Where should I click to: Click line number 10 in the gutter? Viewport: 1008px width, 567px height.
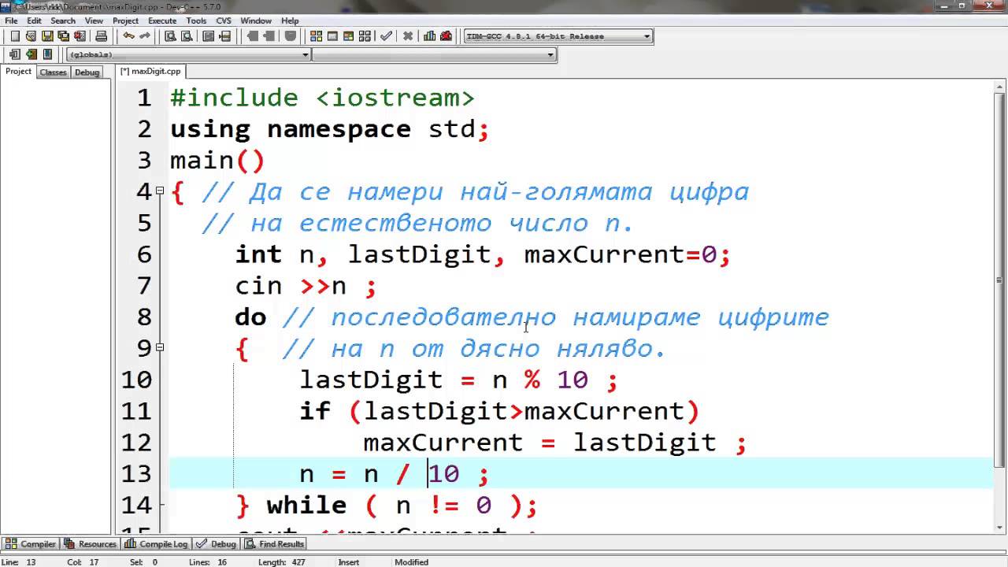(136, 380)
